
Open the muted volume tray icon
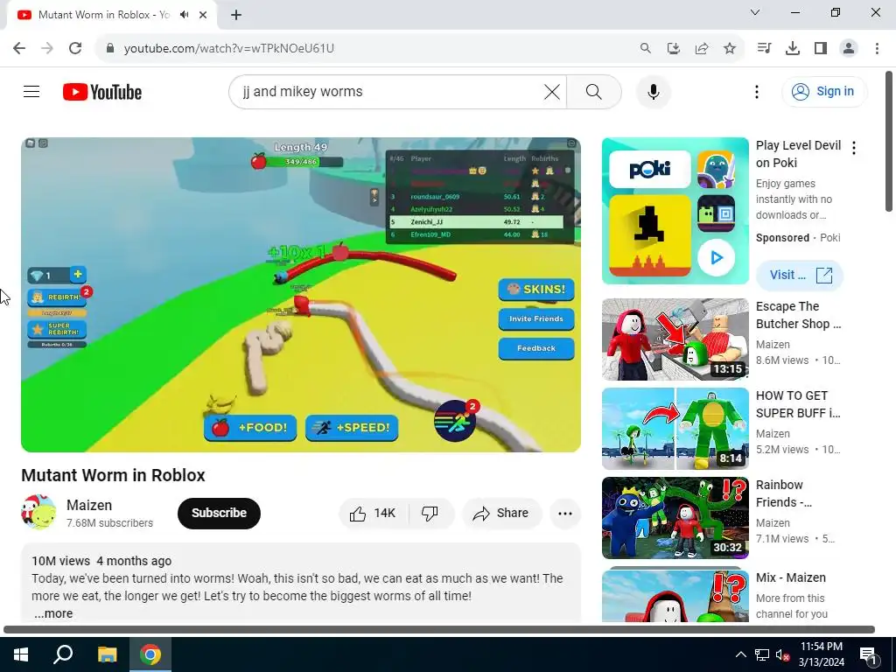(782, 654)
